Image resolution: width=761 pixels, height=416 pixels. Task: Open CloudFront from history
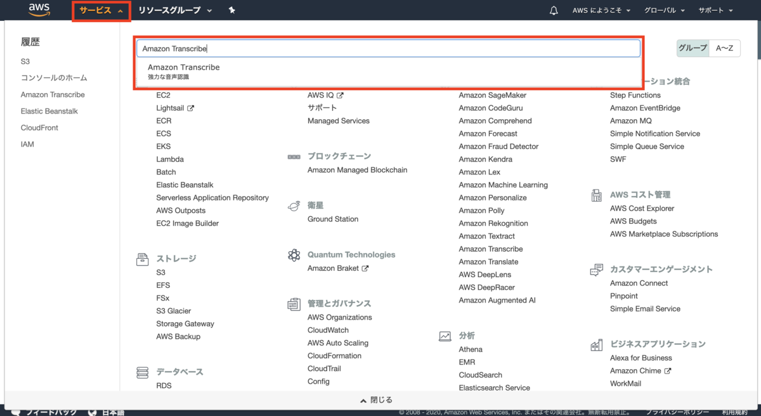[39, 127]
